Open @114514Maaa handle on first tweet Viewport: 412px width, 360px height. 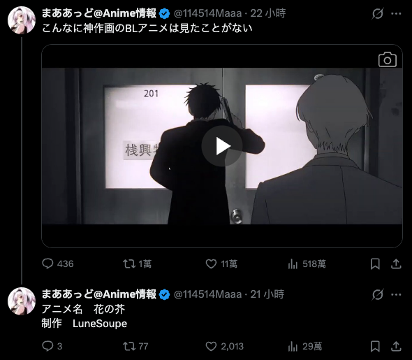[207, 13]
